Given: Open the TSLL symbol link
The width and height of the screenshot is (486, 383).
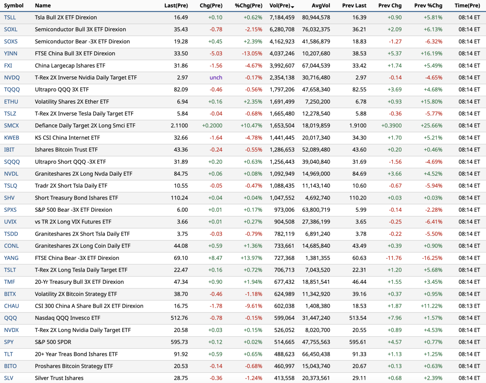Looking at the screenshot, I should [x=11, y=17].
